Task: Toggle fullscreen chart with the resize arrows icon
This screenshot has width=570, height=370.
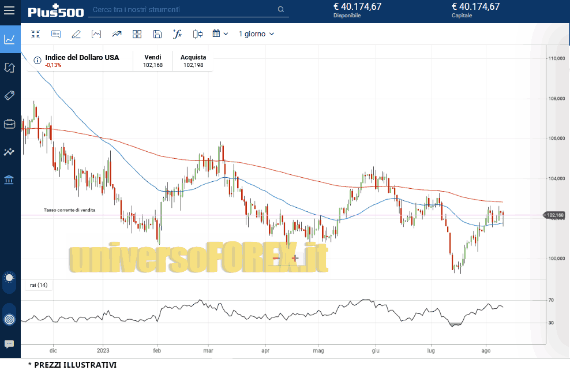Action: 35,33
